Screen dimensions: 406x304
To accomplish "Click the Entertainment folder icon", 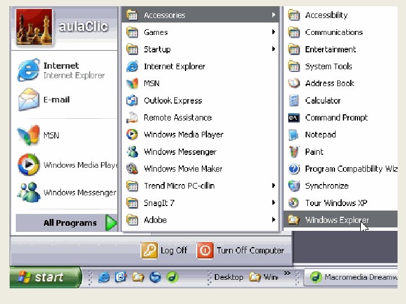I will [x=294, y=50].
